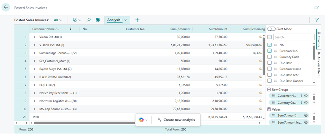This screenshot has width=325, height=136.
Task: Click the Sum(Remaining column header
Action: (x=248, y=29)
